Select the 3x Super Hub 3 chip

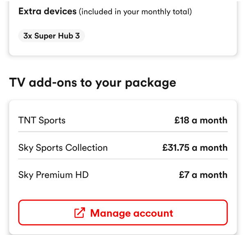point(52,36)
